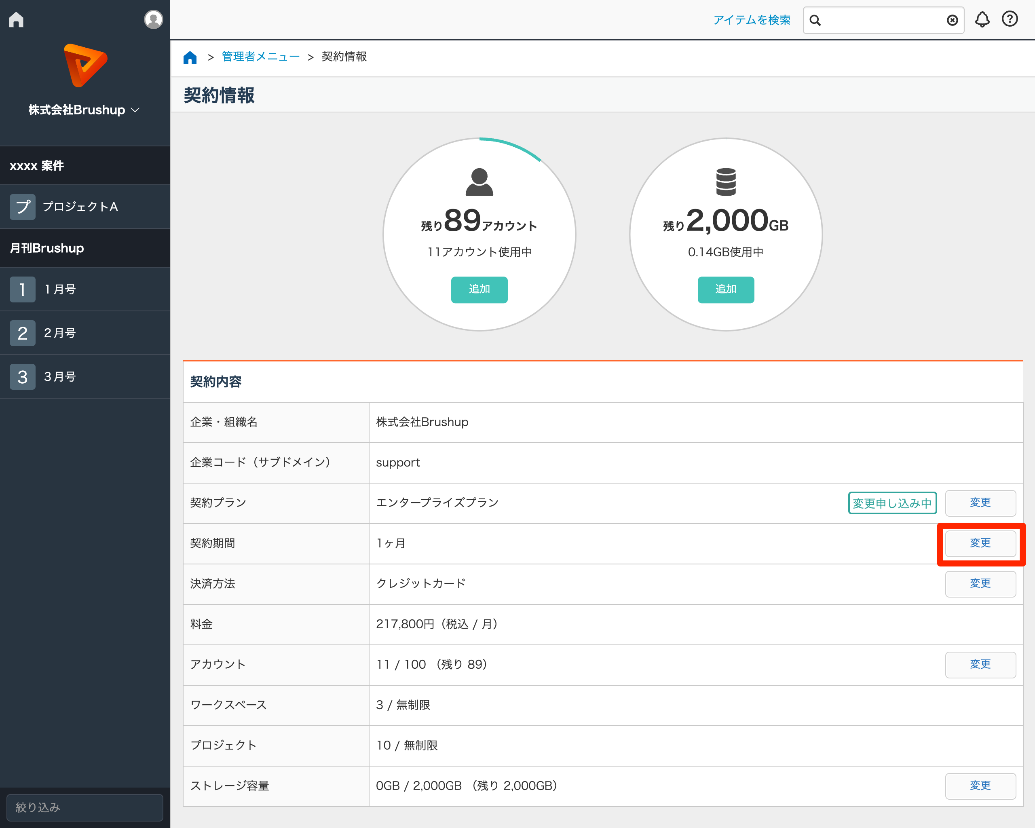Open the 3月号 project
The height and width of the screenshot is (828, 1035).
[x=85, y=377]
